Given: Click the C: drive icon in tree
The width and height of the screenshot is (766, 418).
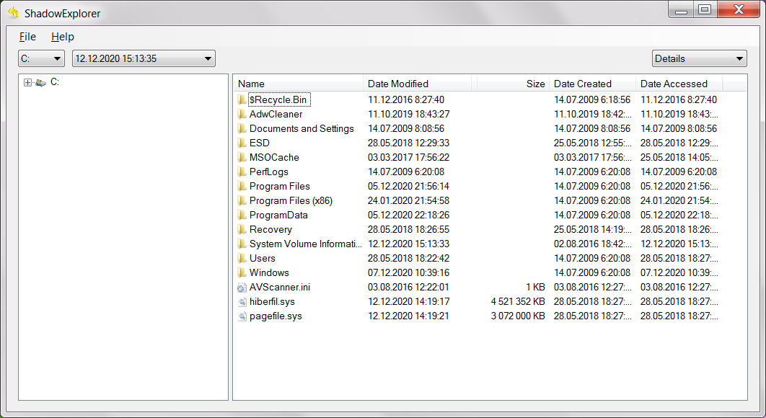Looking at the screenshot, I should coord(41,83).
